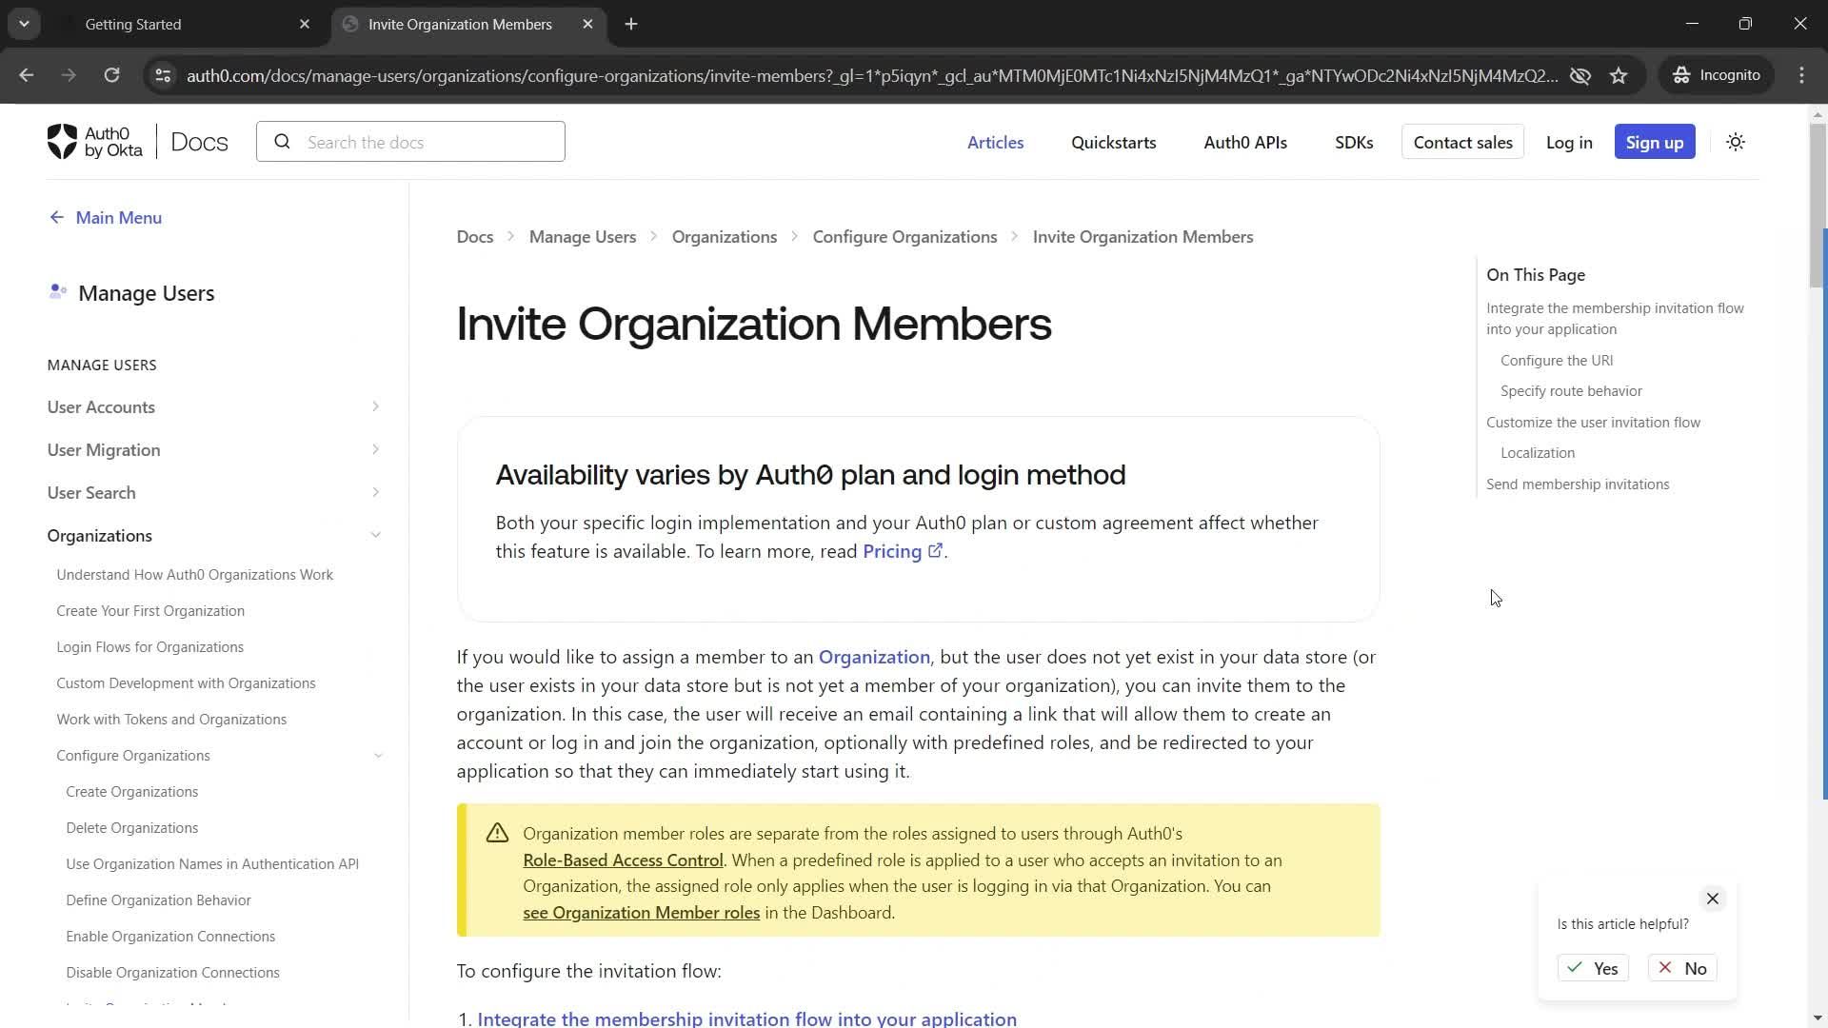Reload the page with the refresh icon
The image size is (1828, 1028).
click(111, 75)
